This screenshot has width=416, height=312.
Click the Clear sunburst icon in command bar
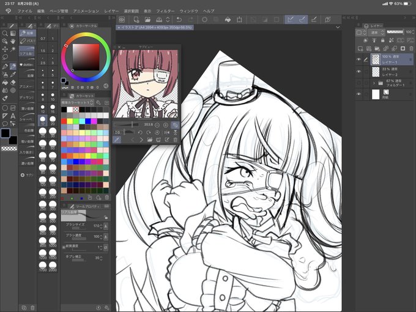[204, 20]
